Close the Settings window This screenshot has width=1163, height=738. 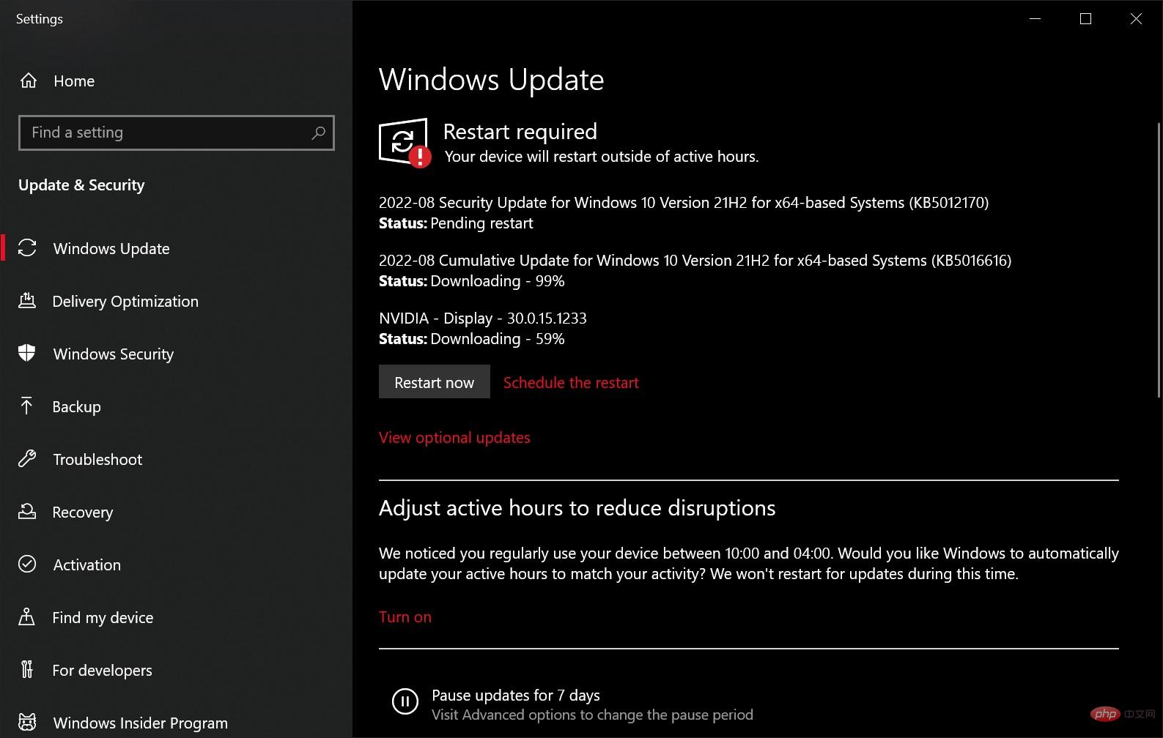pyautogui.click(x=1137, y=19)
